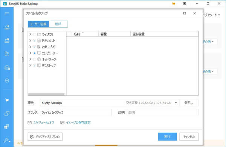Sort by the 容量 column header
The image size is (226, 147).
pos(115,34)
